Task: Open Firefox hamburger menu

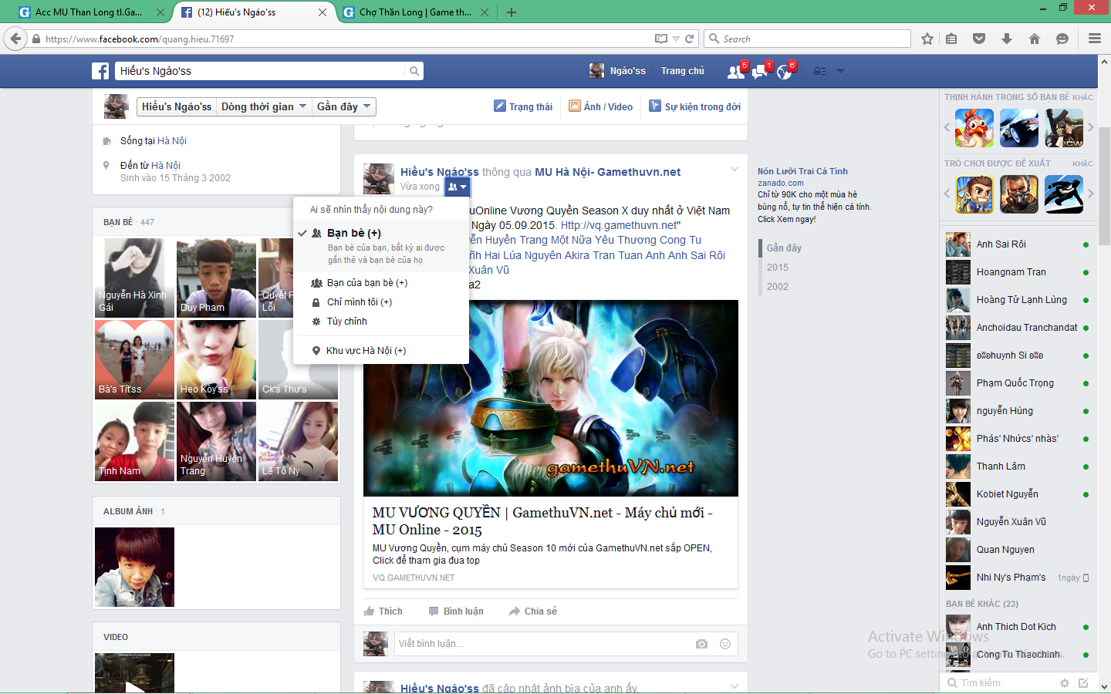Action: pyautogui.click(x=1094, y=39)
